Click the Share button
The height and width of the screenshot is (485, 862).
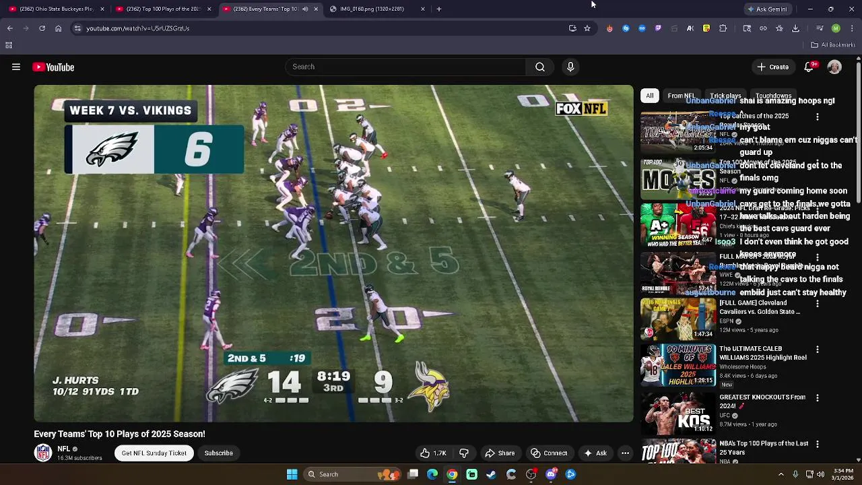click(500, 453)
